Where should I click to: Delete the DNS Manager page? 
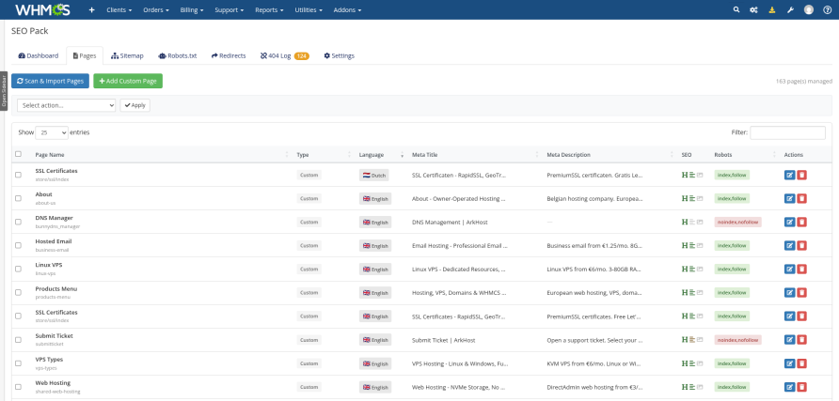click(801, 223)
